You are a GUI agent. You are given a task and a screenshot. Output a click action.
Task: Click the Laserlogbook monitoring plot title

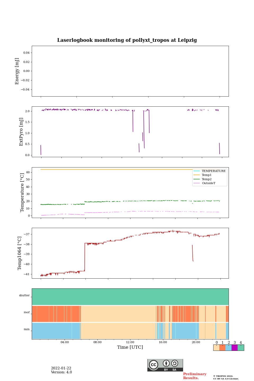[x=127, y=40]
